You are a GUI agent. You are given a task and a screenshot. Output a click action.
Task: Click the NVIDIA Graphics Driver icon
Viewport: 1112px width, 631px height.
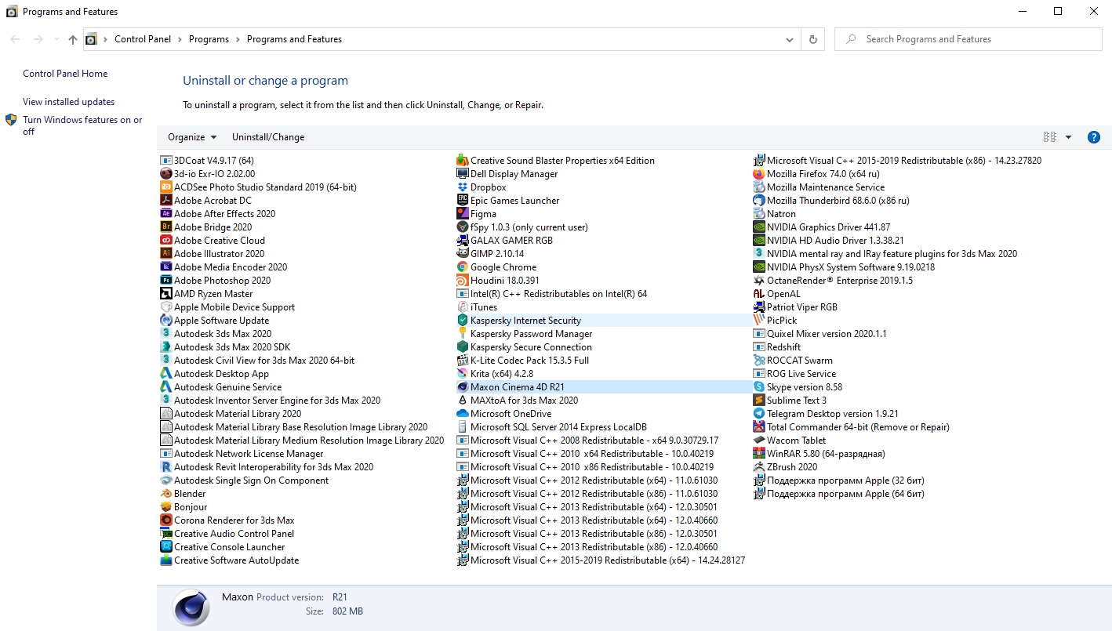click(758, 227)
